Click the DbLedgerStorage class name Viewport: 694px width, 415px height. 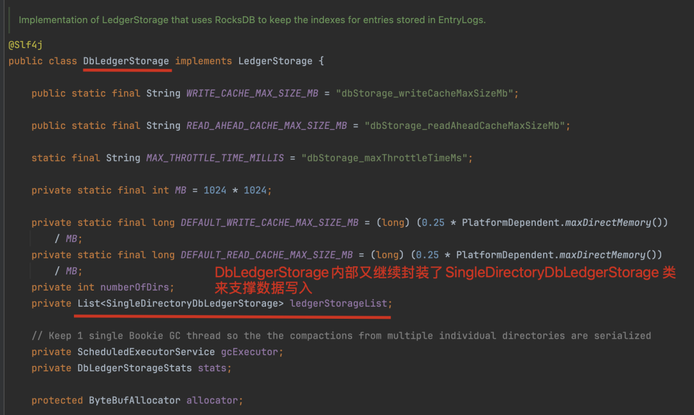point(126,61)
